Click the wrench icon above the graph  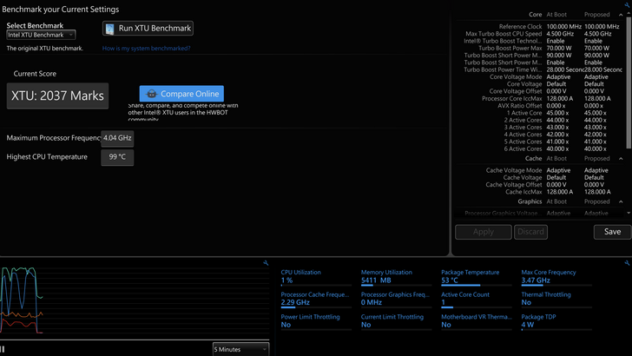pyautogui.click(x=266, y=262)
